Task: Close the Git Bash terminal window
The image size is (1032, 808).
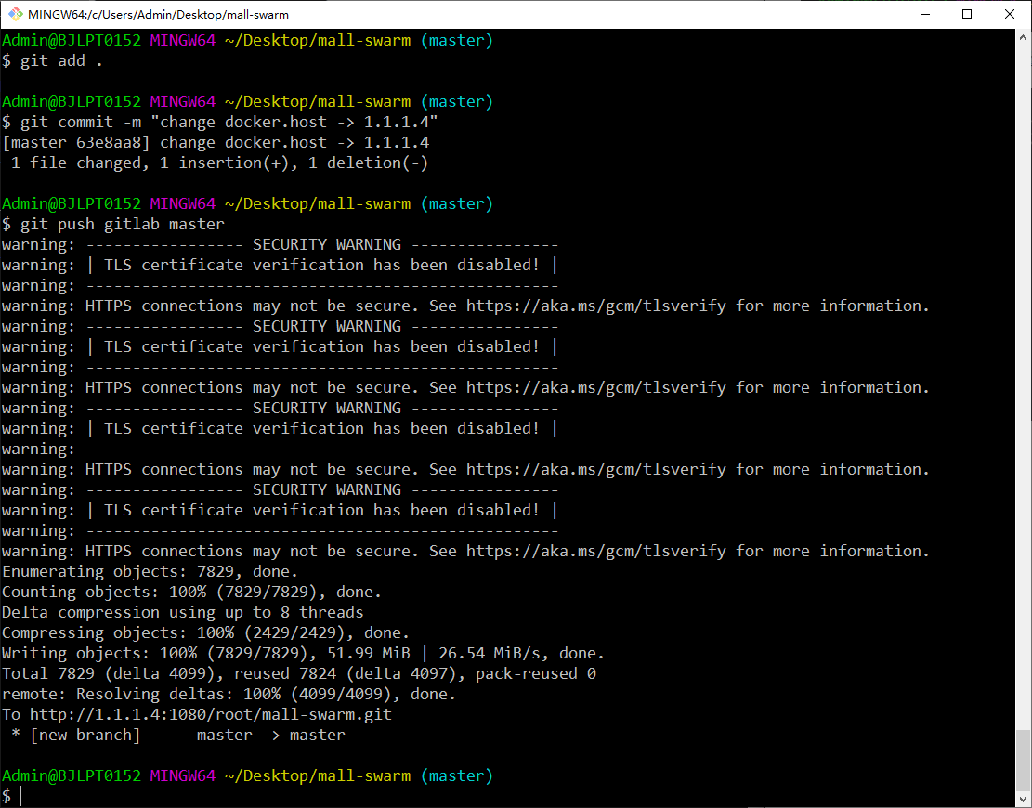Action: pyautogui.click(x=1010, y=14)
